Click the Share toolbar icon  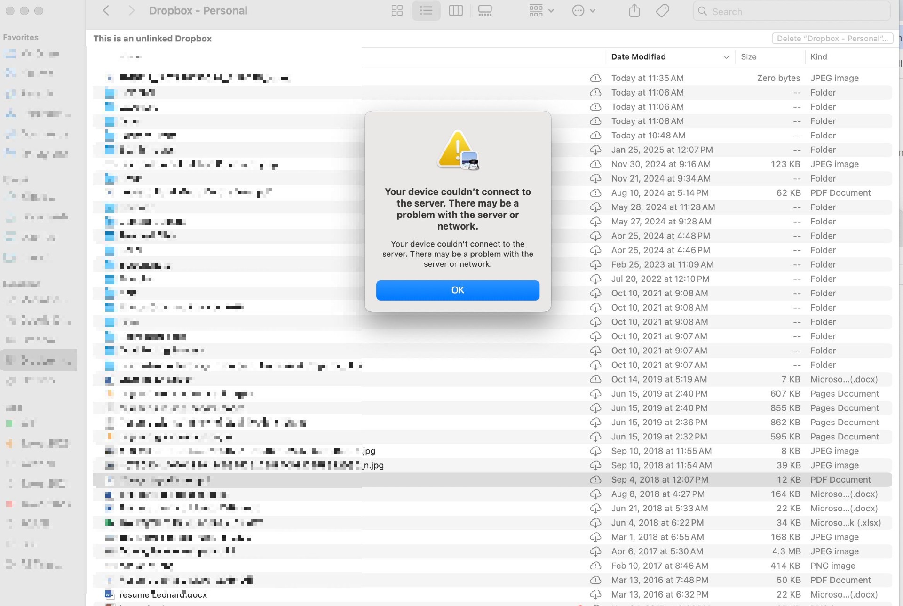(x=634, y=11)
